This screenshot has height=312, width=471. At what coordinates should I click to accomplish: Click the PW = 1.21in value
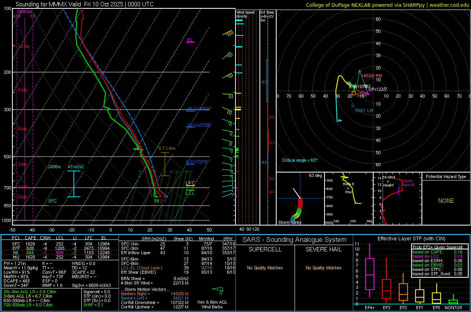[x=15, y=263]
